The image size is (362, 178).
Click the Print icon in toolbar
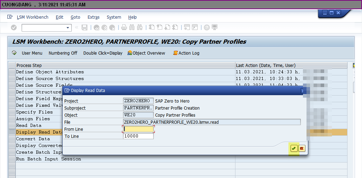[124, 27]
